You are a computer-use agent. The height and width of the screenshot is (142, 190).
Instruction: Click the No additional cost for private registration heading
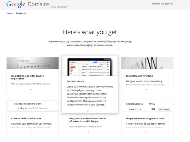coord(28,77)
